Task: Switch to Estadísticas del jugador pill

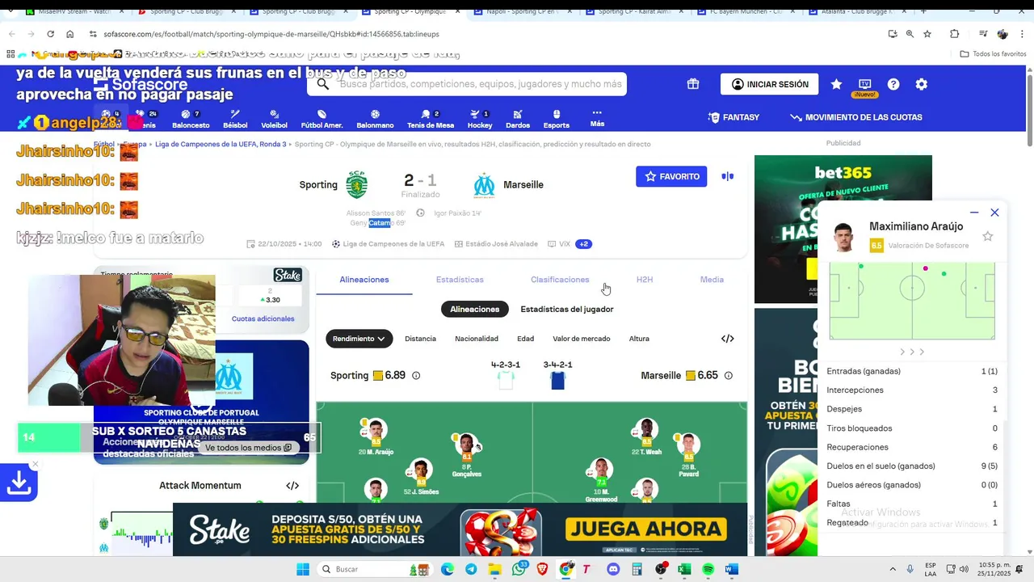Action: (x=567, y=309)
